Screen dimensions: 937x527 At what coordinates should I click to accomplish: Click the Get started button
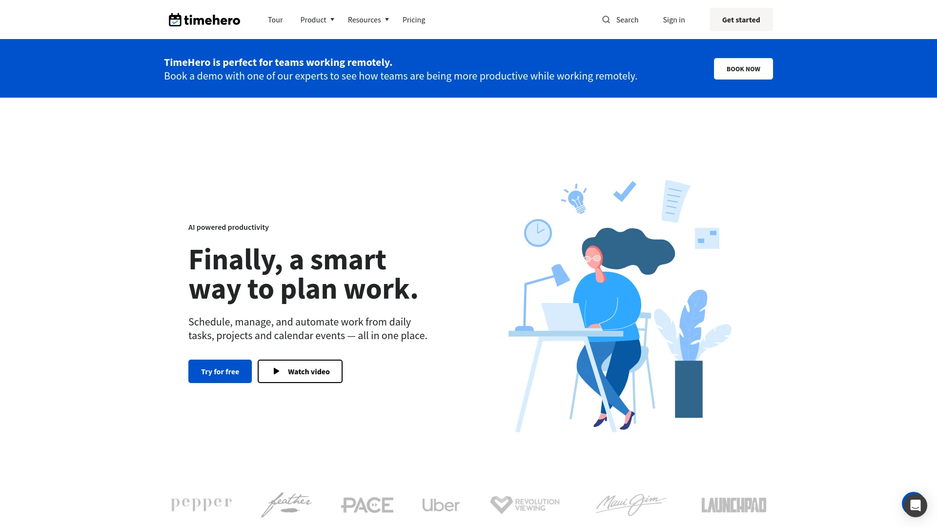[x=741, y=20]
